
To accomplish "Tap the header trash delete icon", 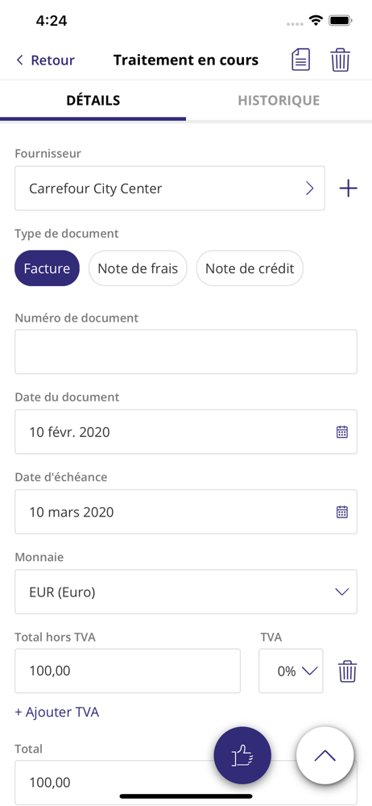I will click(340, 60).
